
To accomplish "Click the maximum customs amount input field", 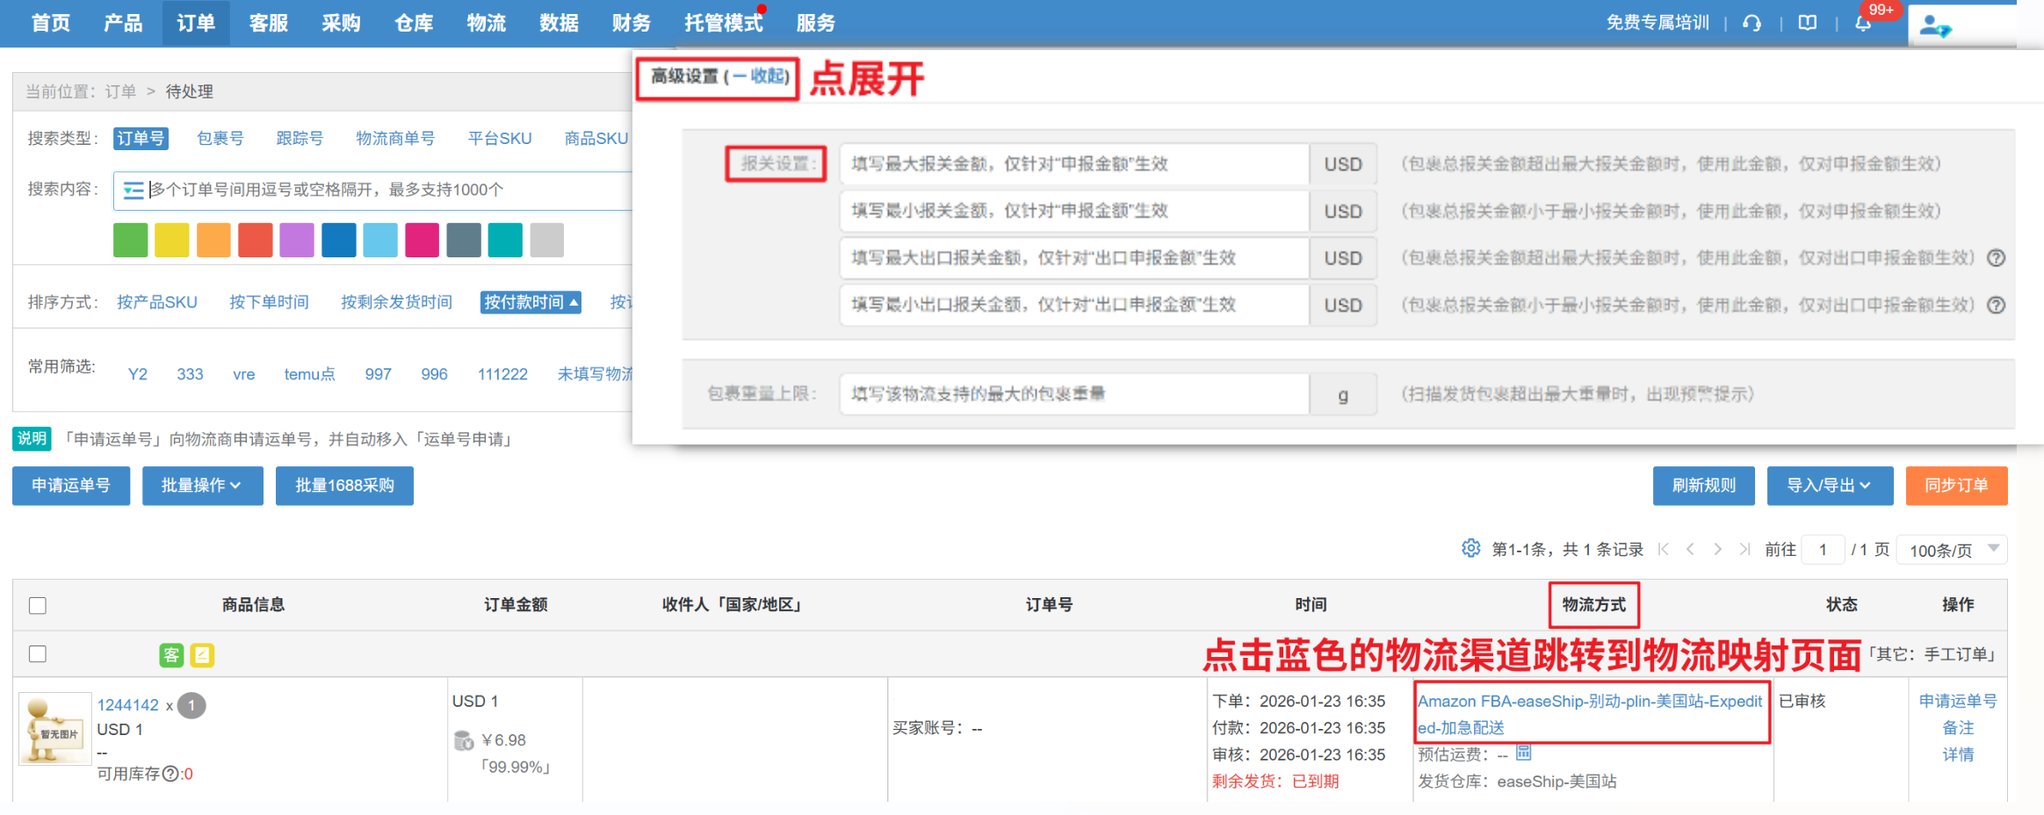I will [1073, 164].
